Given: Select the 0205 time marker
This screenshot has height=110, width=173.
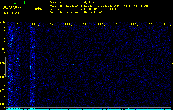Looking at the screenshot, I should 84,24.
